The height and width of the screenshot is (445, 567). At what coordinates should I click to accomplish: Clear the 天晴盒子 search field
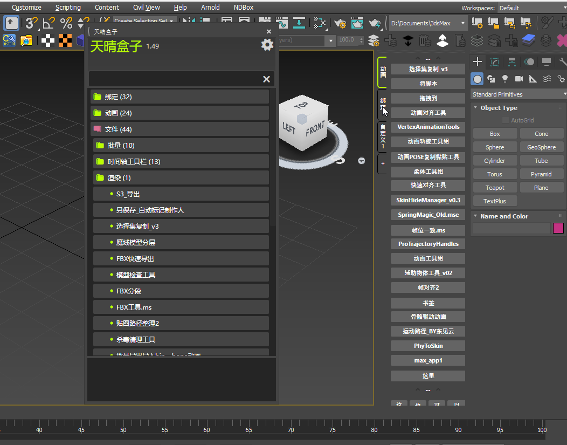tap(266, 79)
